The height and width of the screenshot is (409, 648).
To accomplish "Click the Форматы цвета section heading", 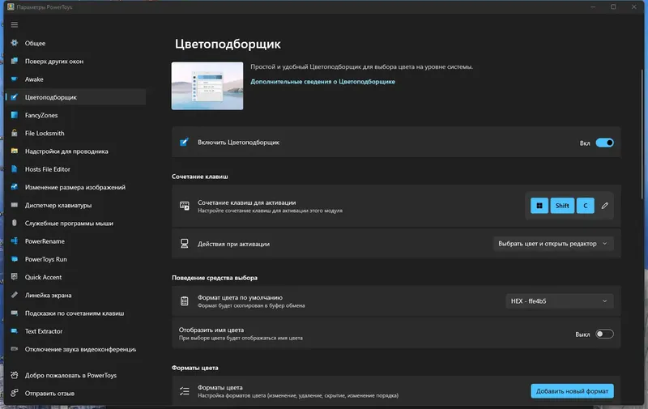I will [194, 368].
